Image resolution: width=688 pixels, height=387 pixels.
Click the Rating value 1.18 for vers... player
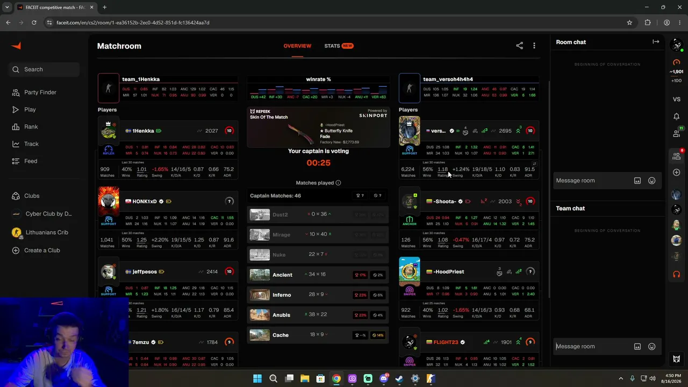tap(442, 169)
